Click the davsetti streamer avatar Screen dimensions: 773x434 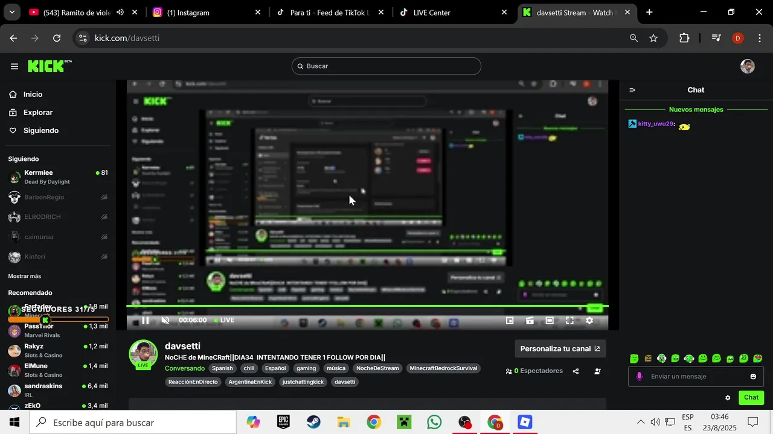point(143,353)
